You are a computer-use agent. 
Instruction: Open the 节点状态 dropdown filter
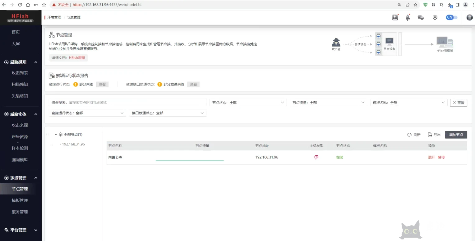pos(248,103)
